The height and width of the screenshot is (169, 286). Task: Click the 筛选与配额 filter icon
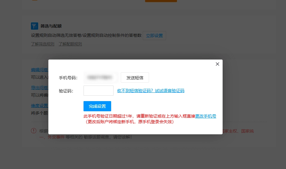35,26
